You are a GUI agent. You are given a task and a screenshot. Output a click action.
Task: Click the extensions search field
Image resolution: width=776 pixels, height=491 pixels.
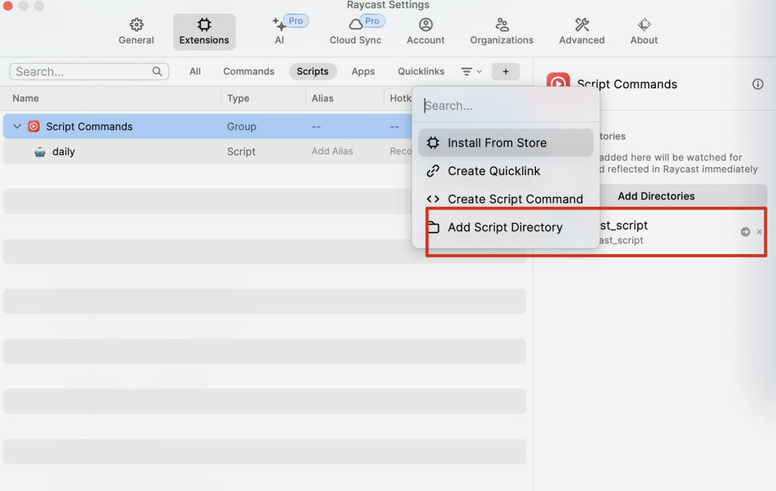[x=89, y=72]
